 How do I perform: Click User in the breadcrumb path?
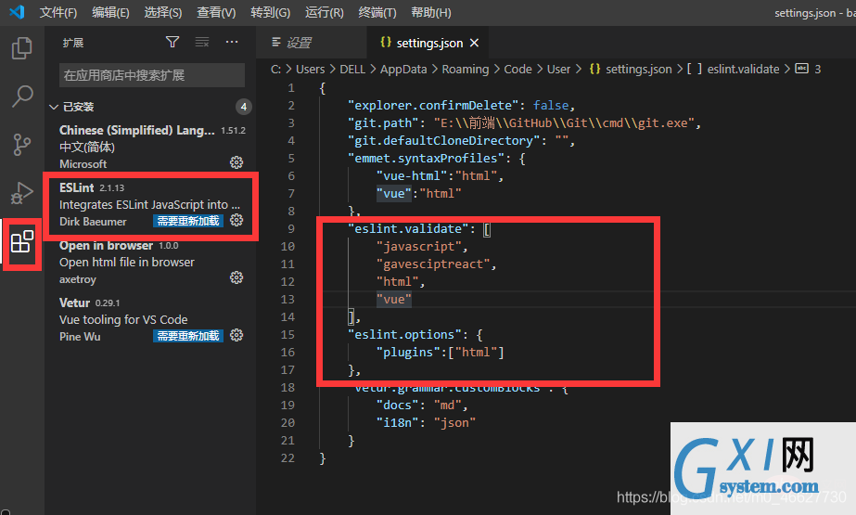click(558, 69)
